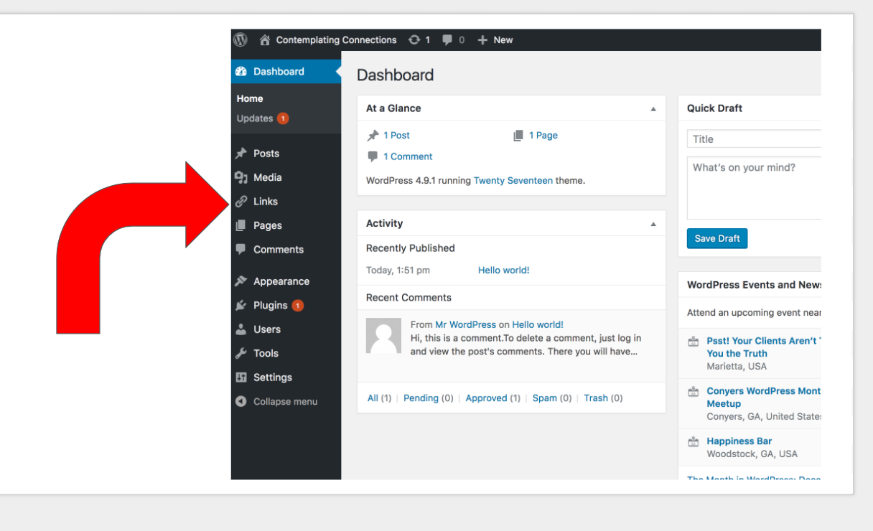Image resolution: width=873 pixels, height=531 pixels.
Task: Click the Quick Draft Title field
Action: (754, 139)
